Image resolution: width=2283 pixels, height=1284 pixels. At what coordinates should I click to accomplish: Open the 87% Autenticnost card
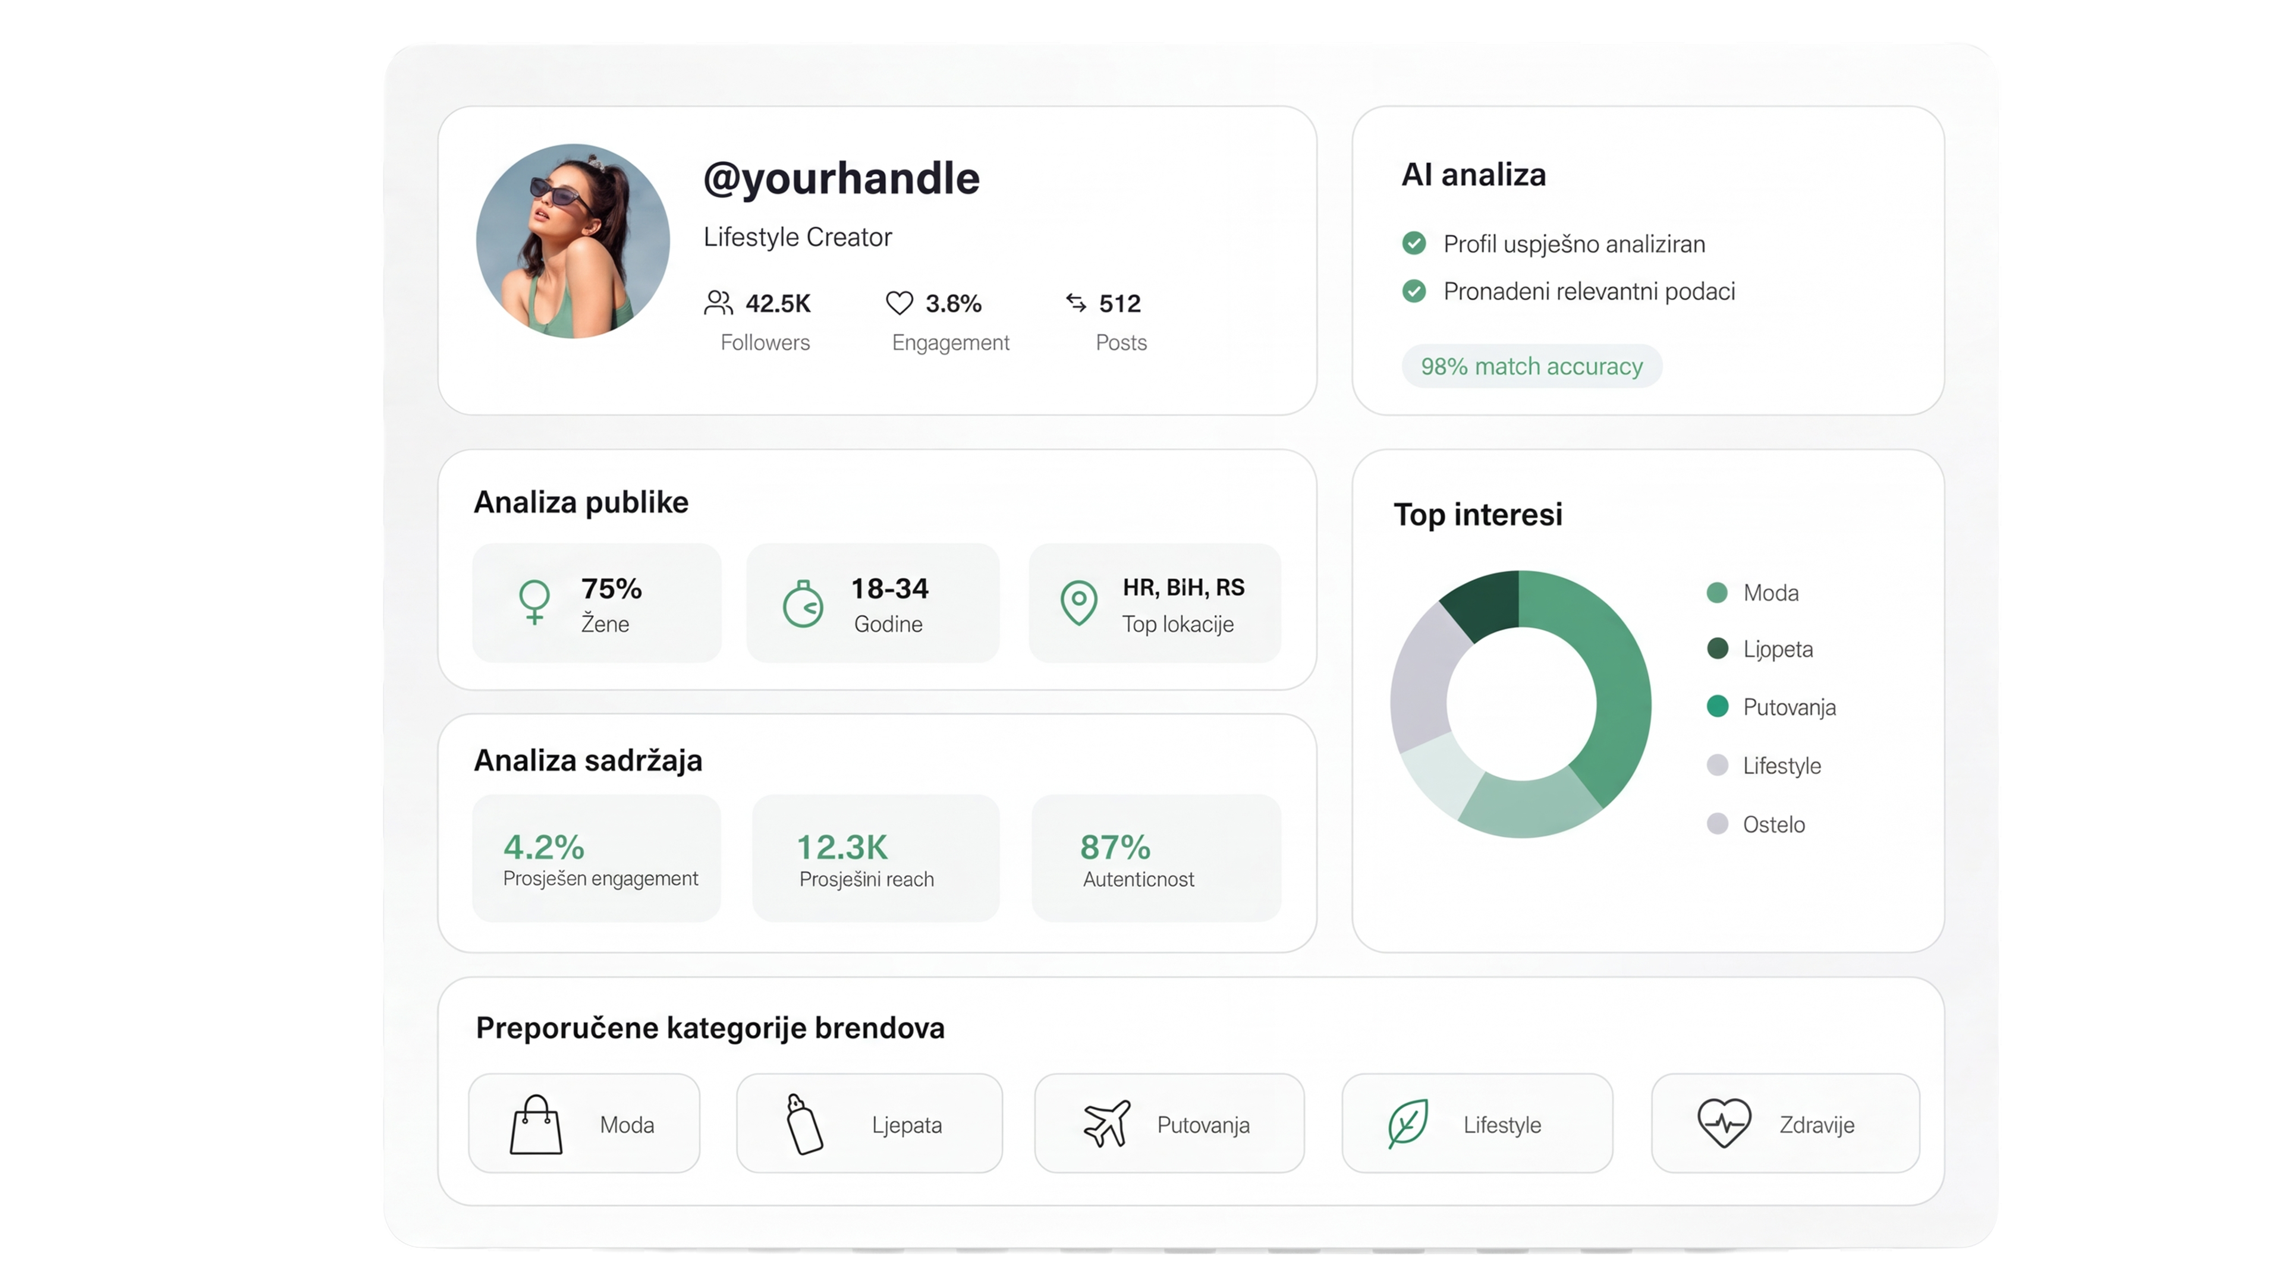(1156, 858)
